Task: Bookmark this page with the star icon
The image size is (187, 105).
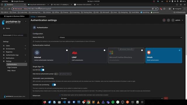Action: (x=156, y=9)
